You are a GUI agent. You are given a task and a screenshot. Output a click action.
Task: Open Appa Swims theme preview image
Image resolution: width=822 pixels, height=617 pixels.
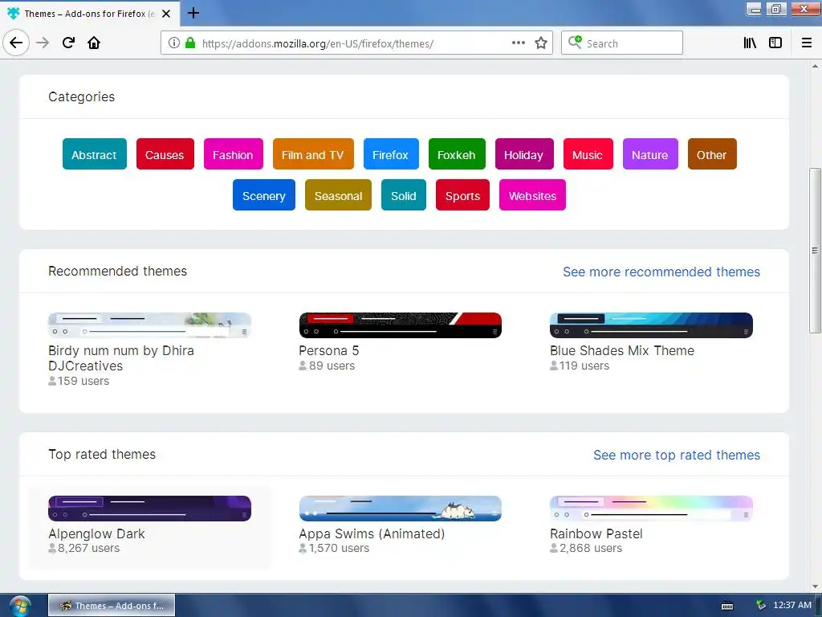pyautogui.click(x=400, y=509)
